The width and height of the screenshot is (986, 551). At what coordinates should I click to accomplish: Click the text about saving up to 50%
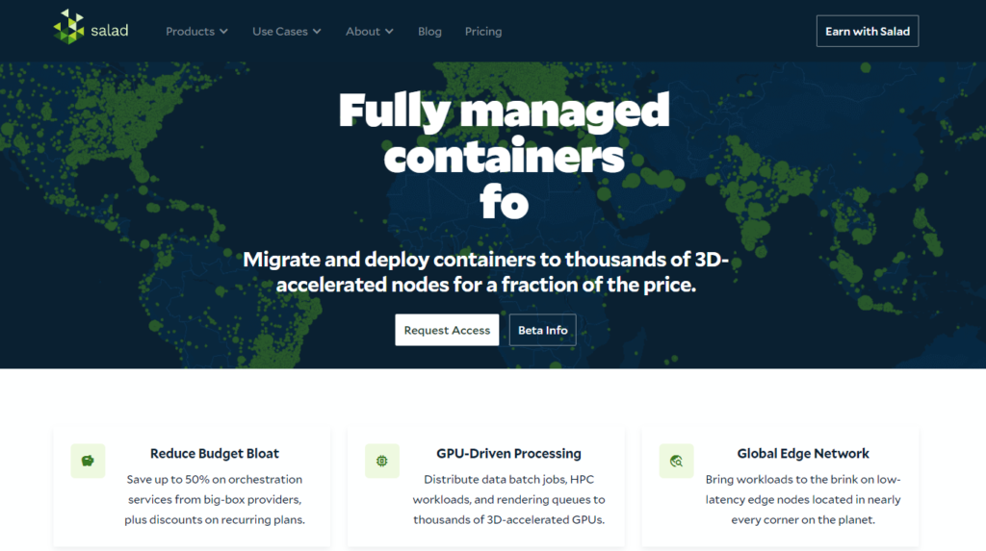215,499
